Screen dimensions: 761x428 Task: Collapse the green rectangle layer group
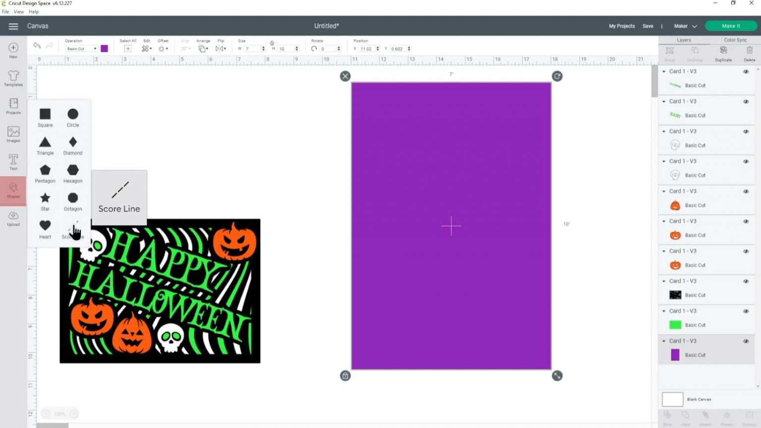[664, 311]
